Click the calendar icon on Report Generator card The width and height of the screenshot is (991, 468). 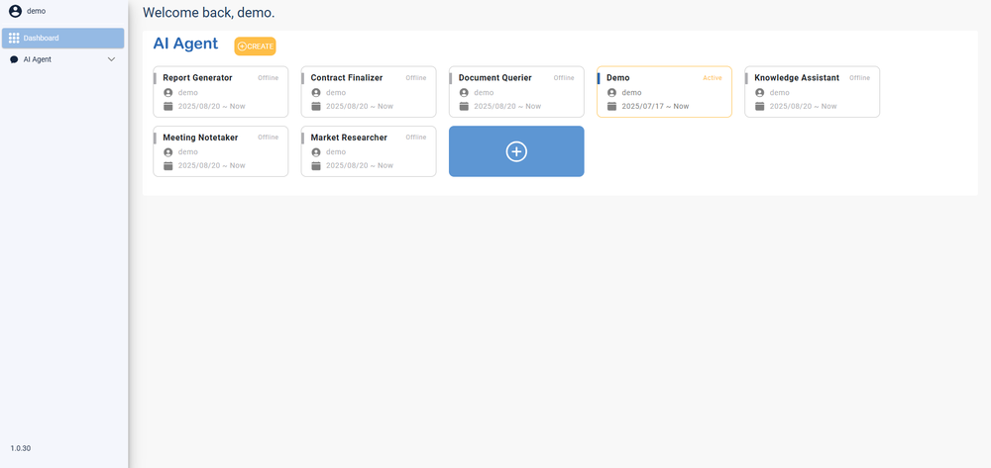(168, 106)
